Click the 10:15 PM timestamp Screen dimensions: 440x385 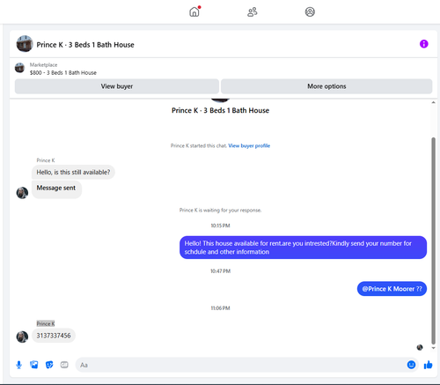tap(220, 226)
